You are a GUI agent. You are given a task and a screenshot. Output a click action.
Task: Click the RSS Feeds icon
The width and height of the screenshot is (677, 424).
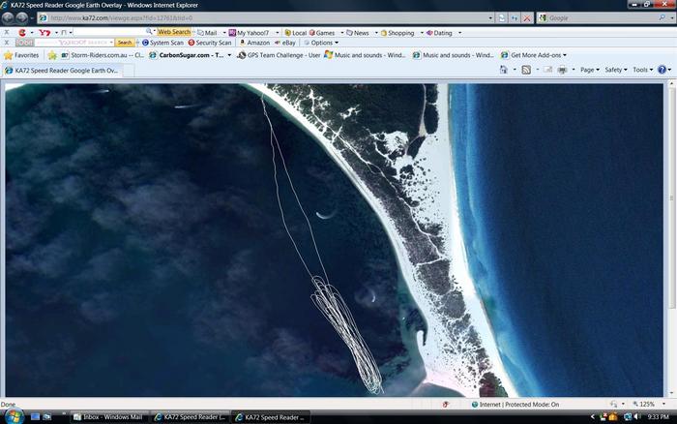click(526, 70)
